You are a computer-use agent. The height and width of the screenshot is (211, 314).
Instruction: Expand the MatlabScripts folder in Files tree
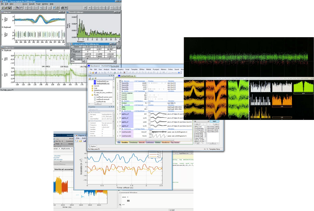[92, 90]
